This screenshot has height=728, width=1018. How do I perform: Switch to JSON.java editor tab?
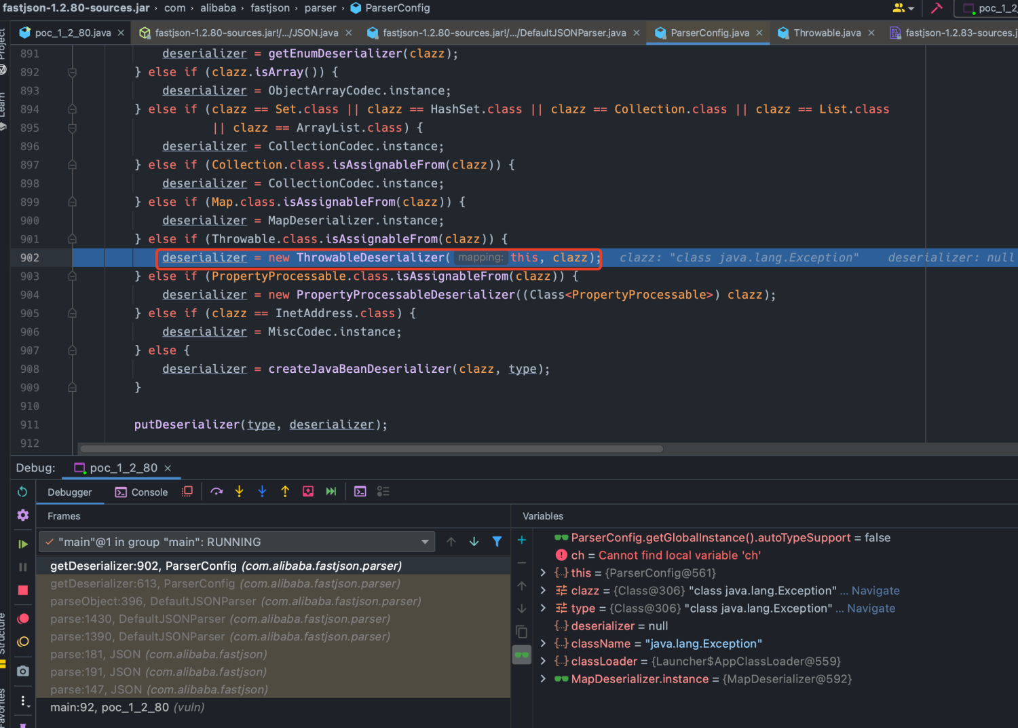246,33
